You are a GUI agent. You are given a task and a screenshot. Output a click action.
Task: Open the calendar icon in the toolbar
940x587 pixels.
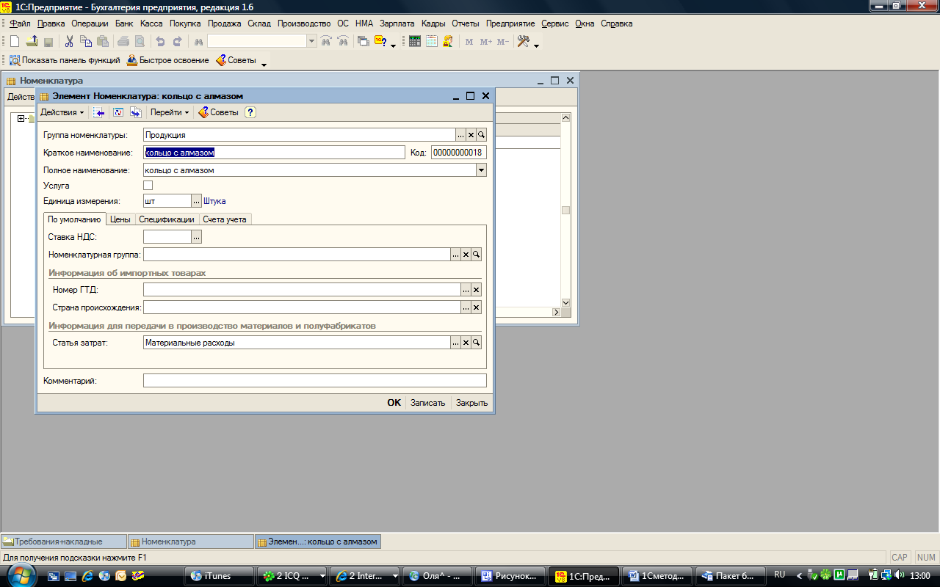pos(432,42)
